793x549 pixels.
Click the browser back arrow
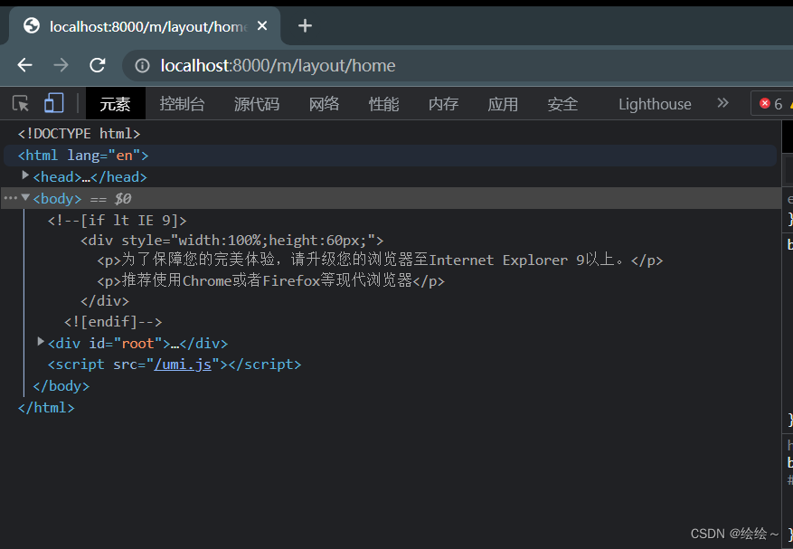(x=24, y=65)
